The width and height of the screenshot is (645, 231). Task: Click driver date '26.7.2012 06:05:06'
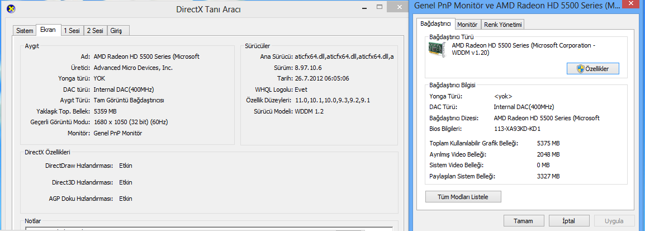click(322, 78)
